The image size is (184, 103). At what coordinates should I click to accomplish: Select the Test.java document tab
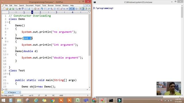pos(13,92)
